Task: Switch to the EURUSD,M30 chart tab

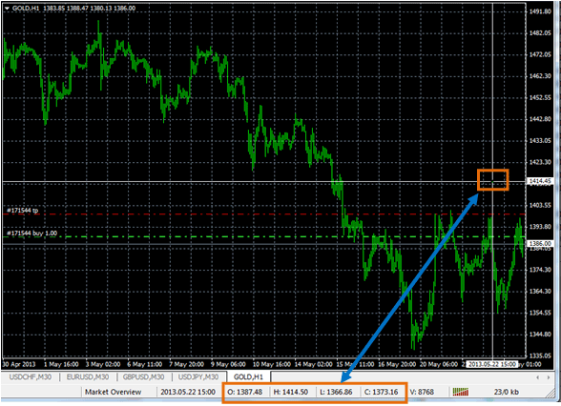Action: [88, 377]
